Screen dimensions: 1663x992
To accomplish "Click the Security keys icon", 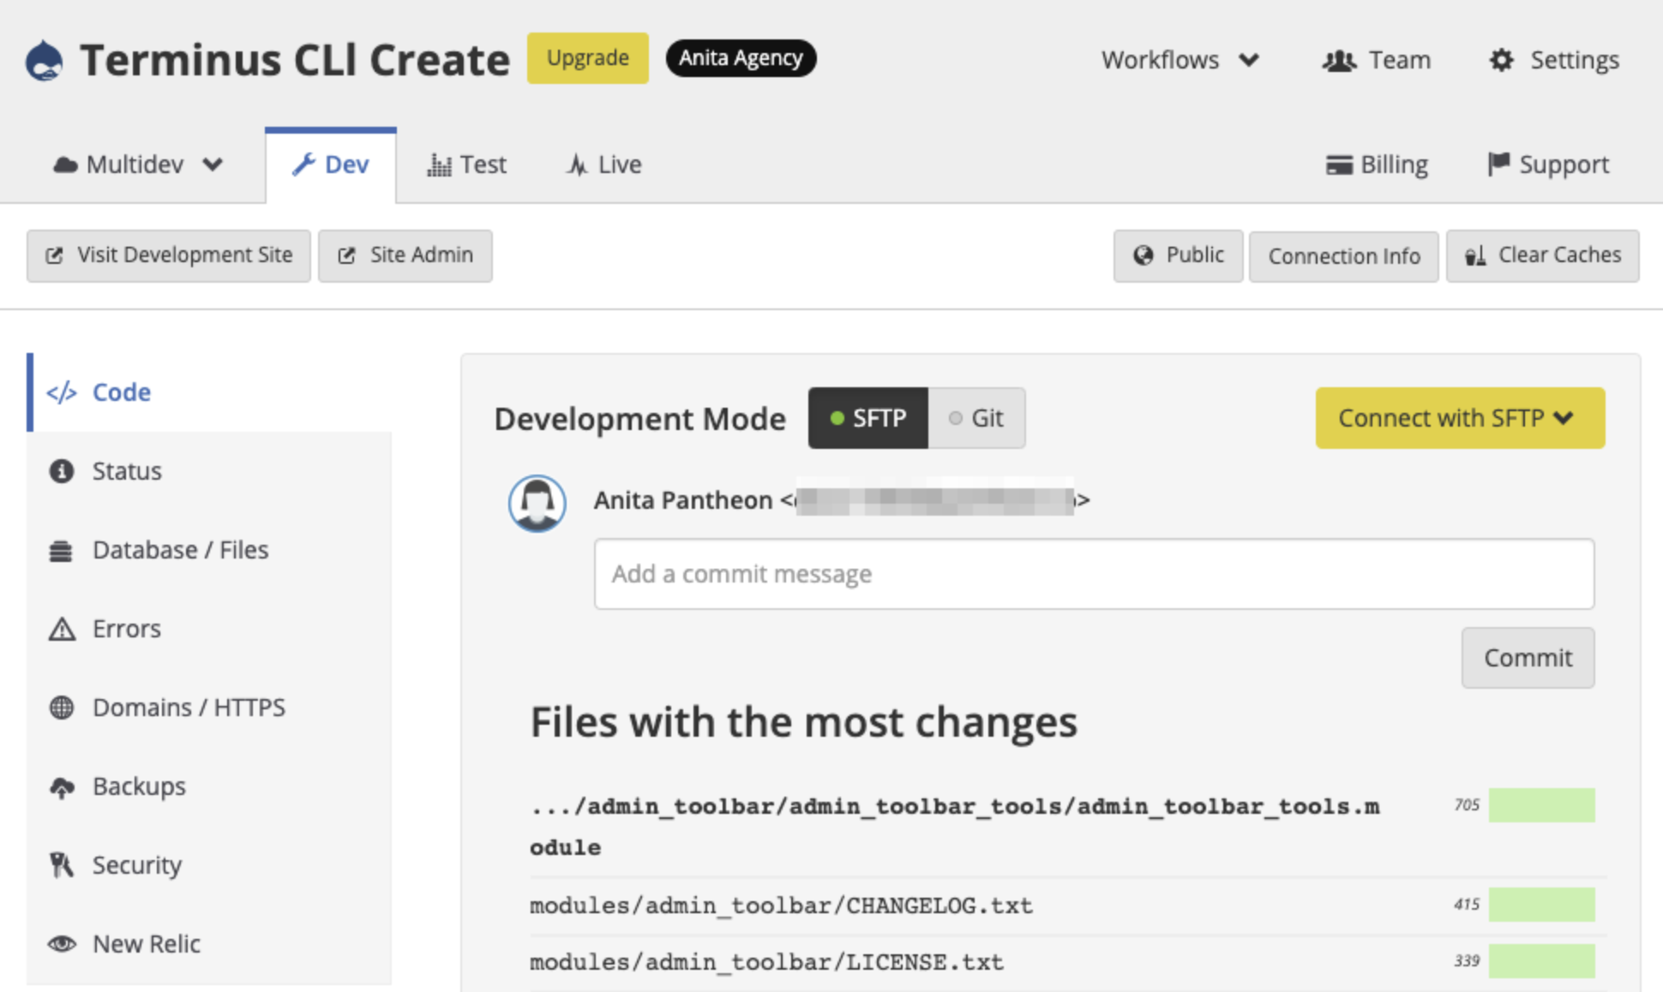I will [x=62, y=865].
